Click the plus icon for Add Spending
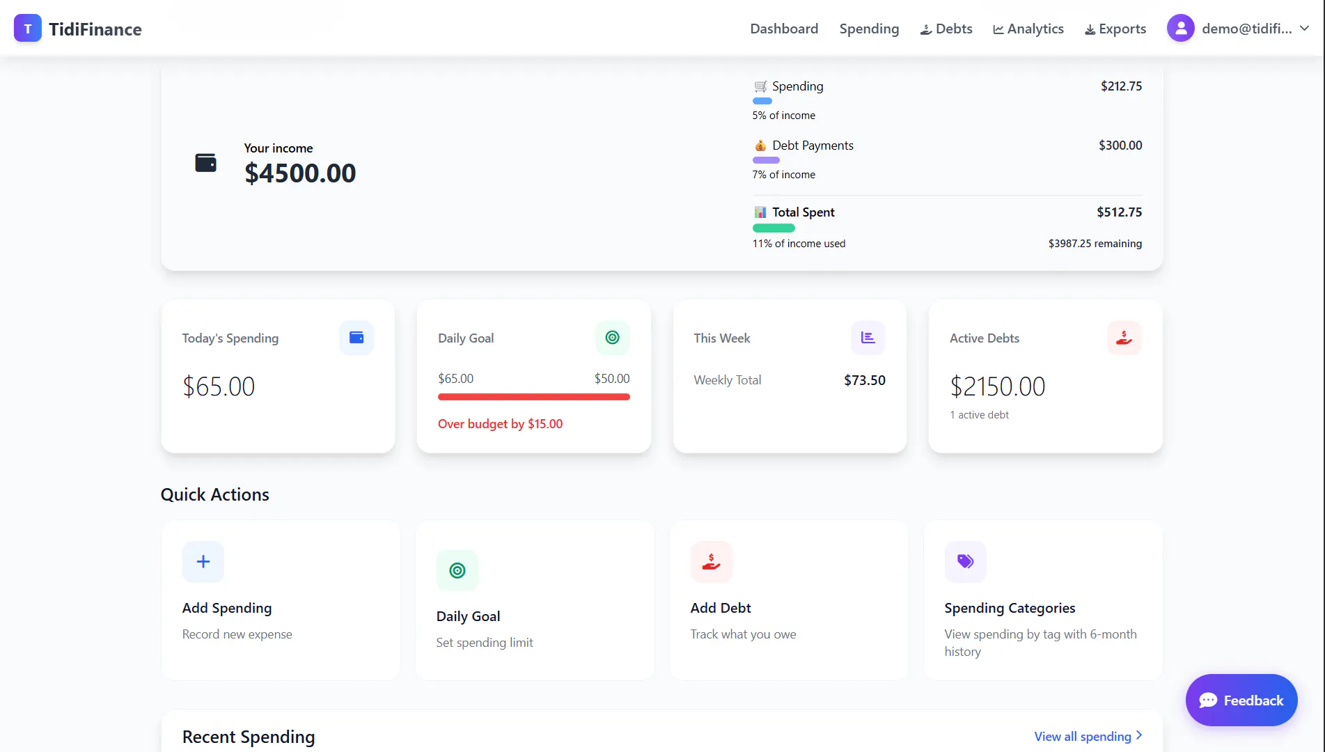Viewport: 1325px width, 752px height. (x=203, y=562)
